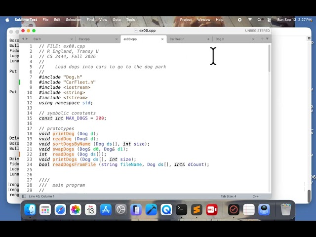Go to previous tab with left arrow
Image resolution: width=316 pixels, height=237 pixels.
pyautogui.click(x=23, y=39)
